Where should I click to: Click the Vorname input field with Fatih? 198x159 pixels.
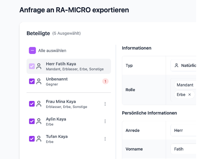pyautogui.click(x=184, y=149)
